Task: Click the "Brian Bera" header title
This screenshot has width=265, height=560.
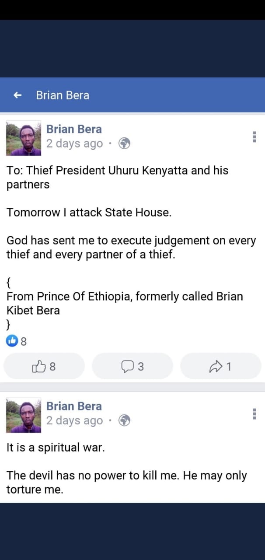Action: tap(63, 95)
